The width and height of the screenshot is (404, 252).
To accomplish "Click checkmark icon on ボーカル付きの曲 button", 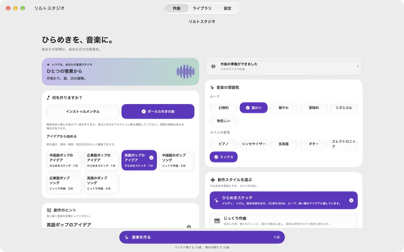I will click(x=144, y=111).
